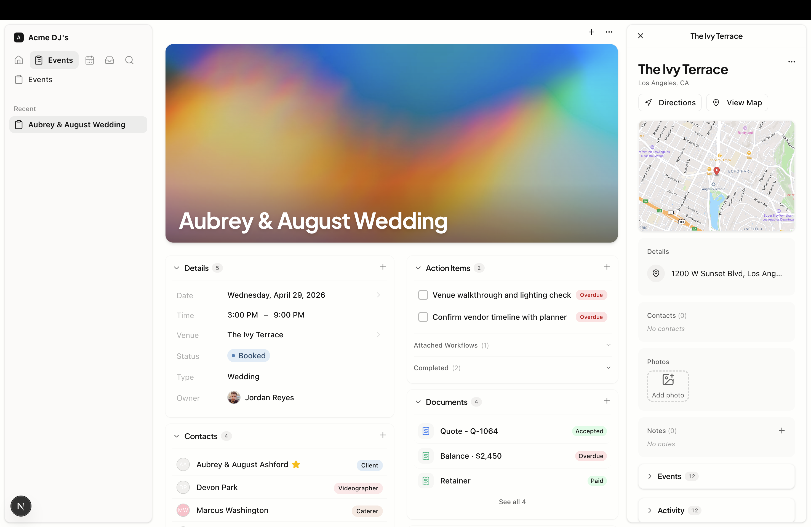The width and height of the screenshot is (811, 527).
Task: Click the Acme DJ's workspace name
Action: pyautogui.click(x=48, y=37)
